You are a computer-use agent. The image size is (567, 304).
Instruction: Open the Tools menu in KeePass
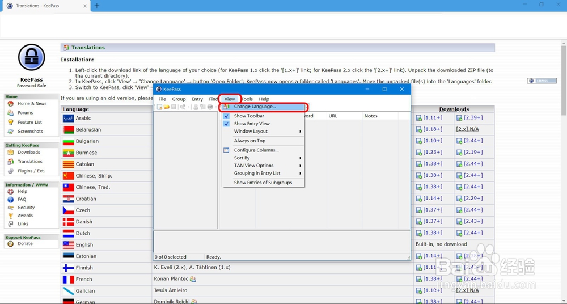point(247,99)
